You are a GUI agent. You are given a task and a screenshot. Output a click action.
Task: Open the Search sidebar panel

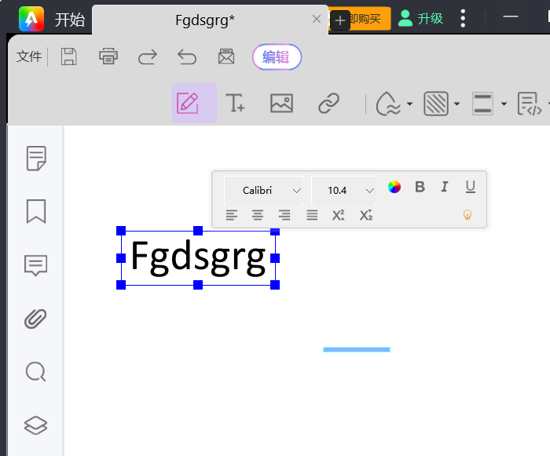click(36, 371)
